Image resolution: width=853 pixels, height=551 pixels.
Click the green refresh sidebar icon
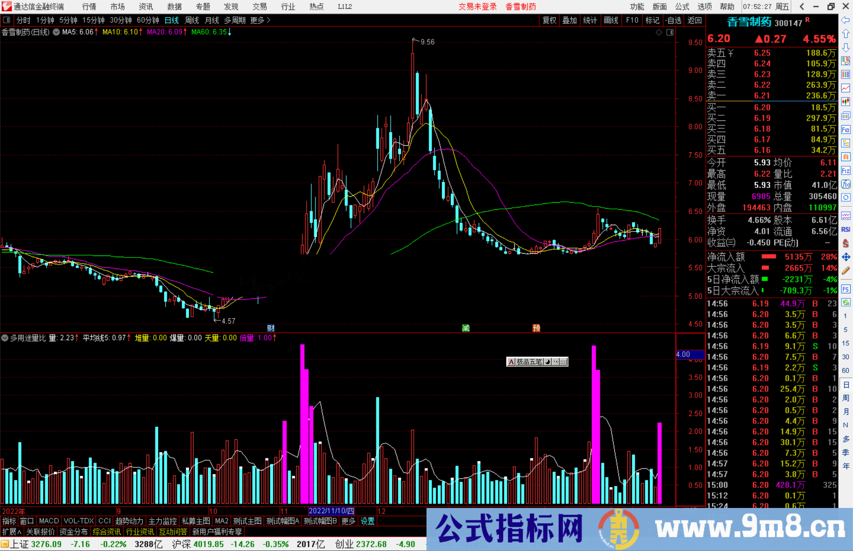845,303
